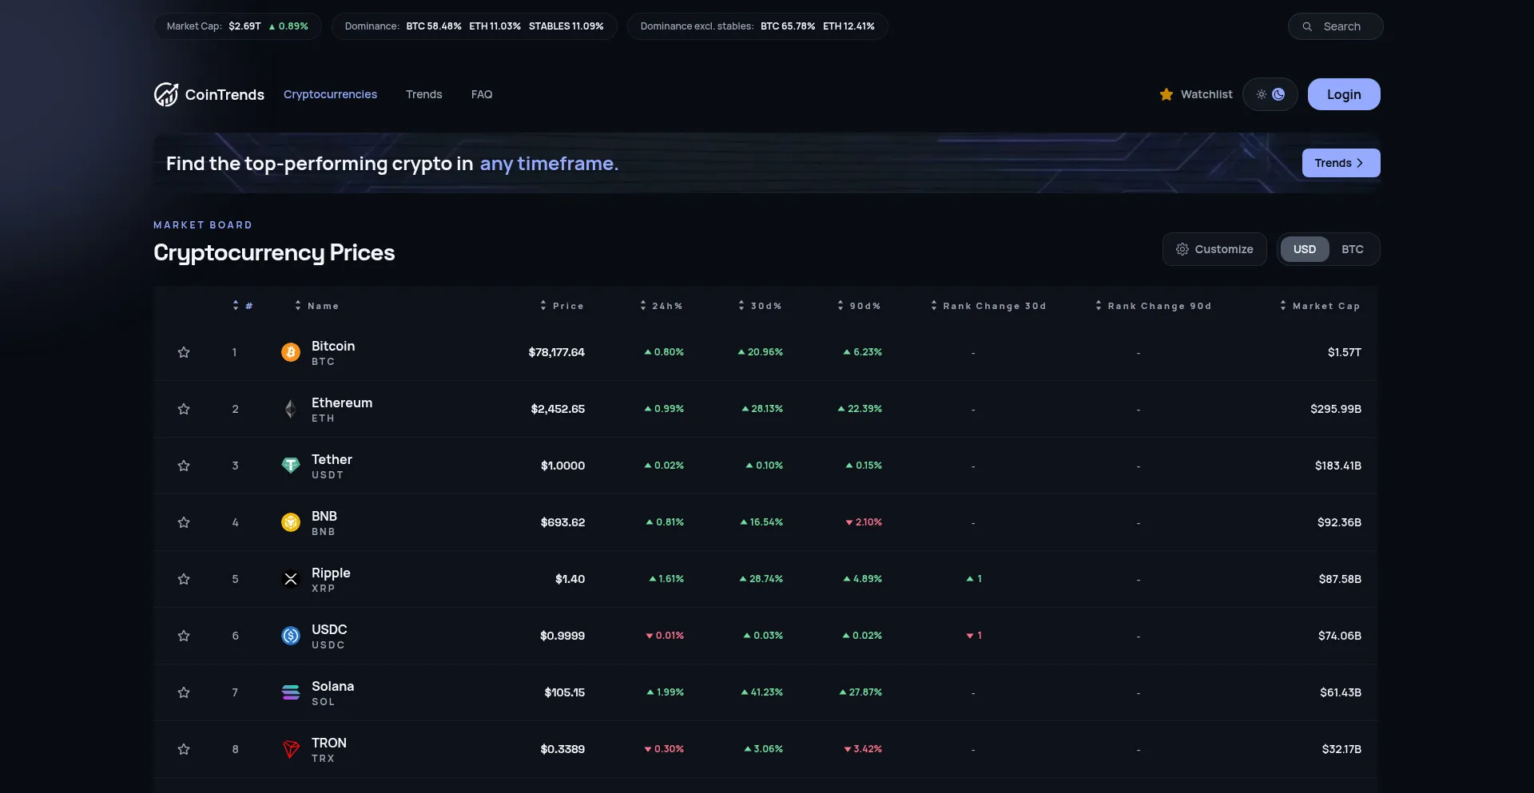
Task: Open the Solana coin page
Action: (x=332, y=686)
